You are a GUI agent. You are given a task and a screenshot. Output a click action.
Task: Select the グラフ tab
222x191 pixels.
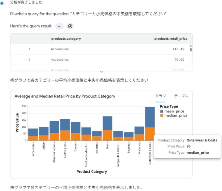coord(160,96)
